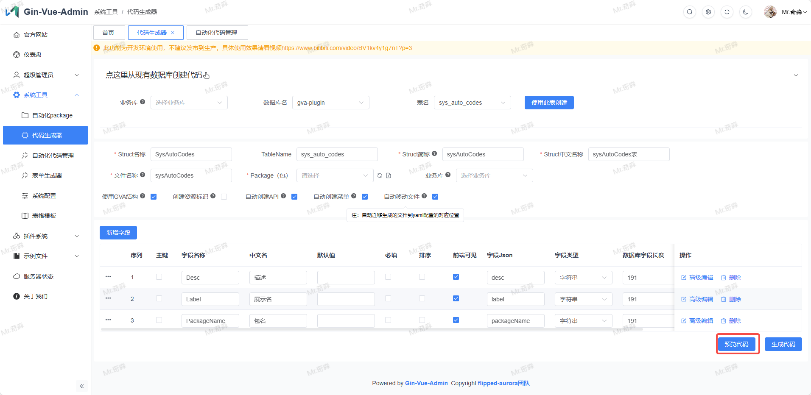Enable the 创建资源标识 checkbox

coord(224,197)
